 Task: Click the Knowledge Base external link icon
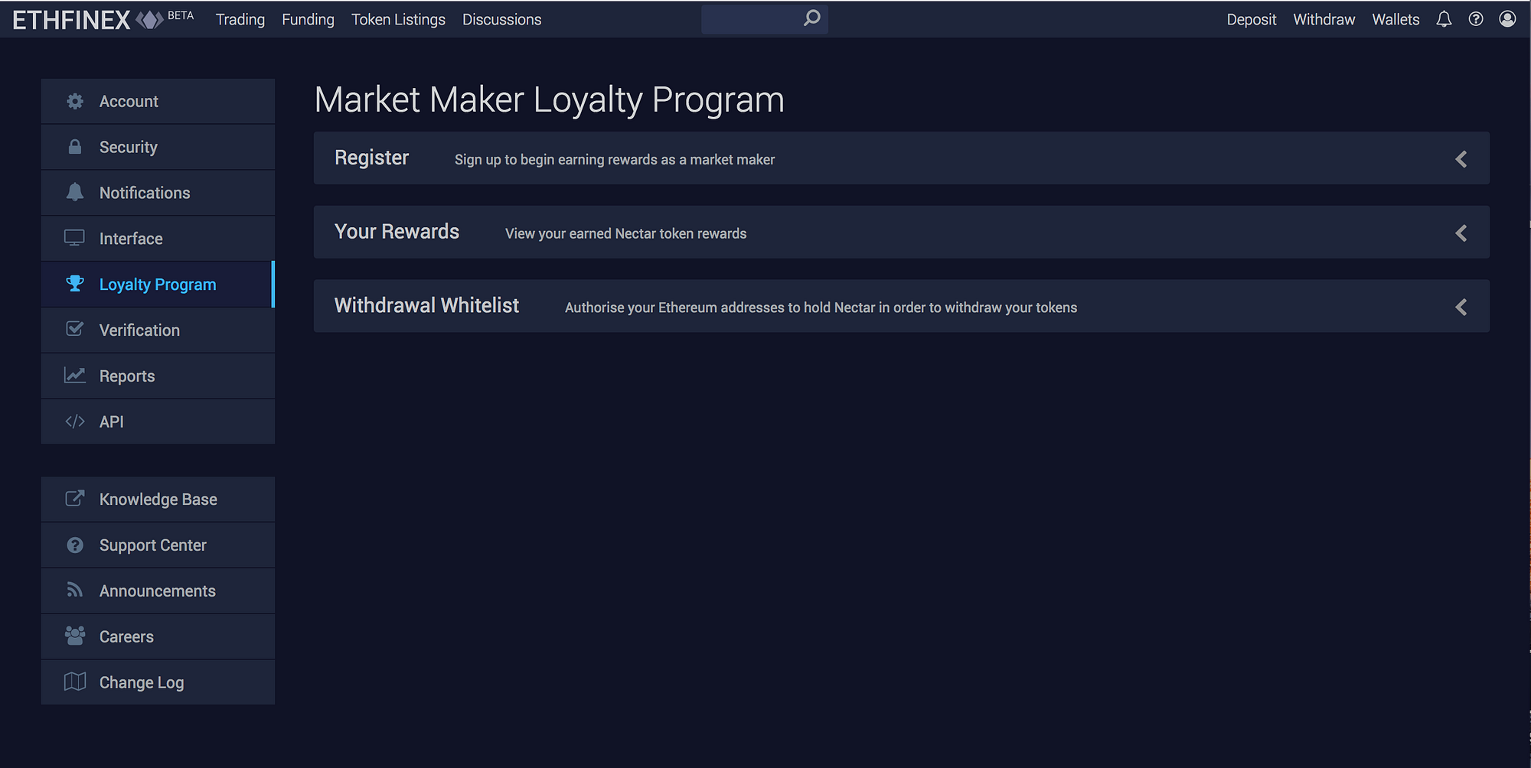(75, 499)
